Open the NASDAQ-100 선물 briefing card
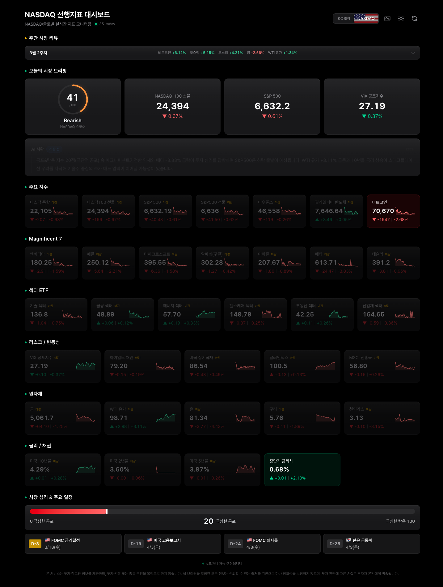 [x=172, y=107]
